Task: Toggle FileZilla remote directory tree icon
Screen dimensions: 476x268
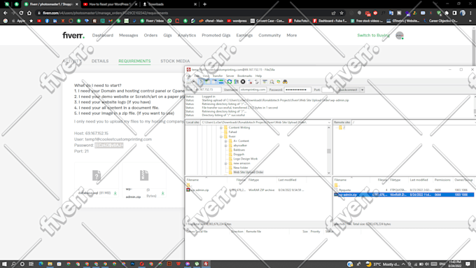Action: 214,82
